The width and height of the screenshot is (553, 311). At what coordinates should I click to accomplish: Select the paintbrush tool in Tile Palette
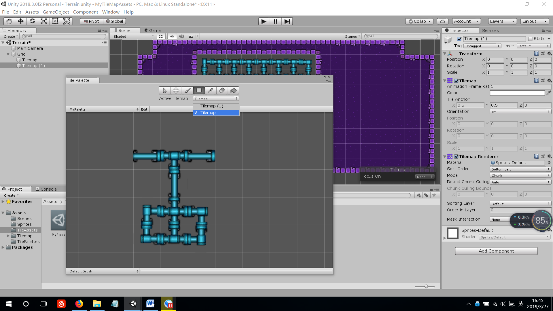coord(188,90)
